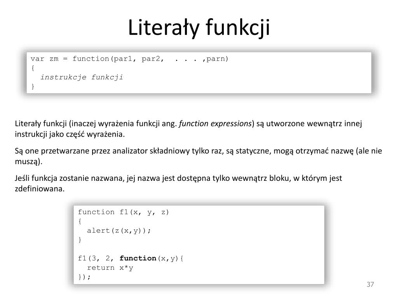Click the sentence starting "Jeśli funkcja zostanie nazwana"

(x=178, y=184)
